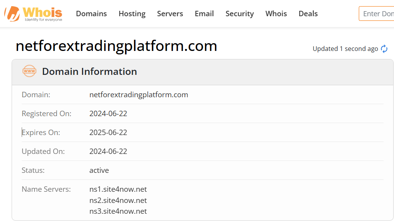Click the Registered On: label

(x=46, y=113)
